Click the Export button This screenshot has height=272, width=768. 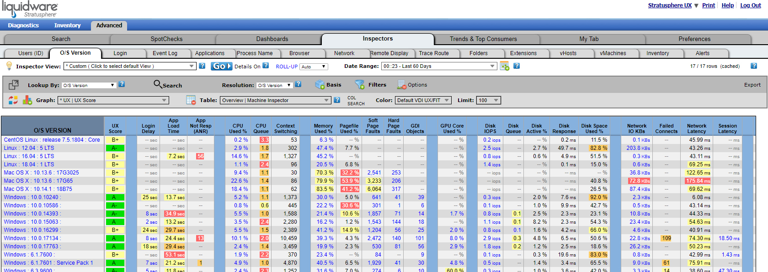[752, 85]
